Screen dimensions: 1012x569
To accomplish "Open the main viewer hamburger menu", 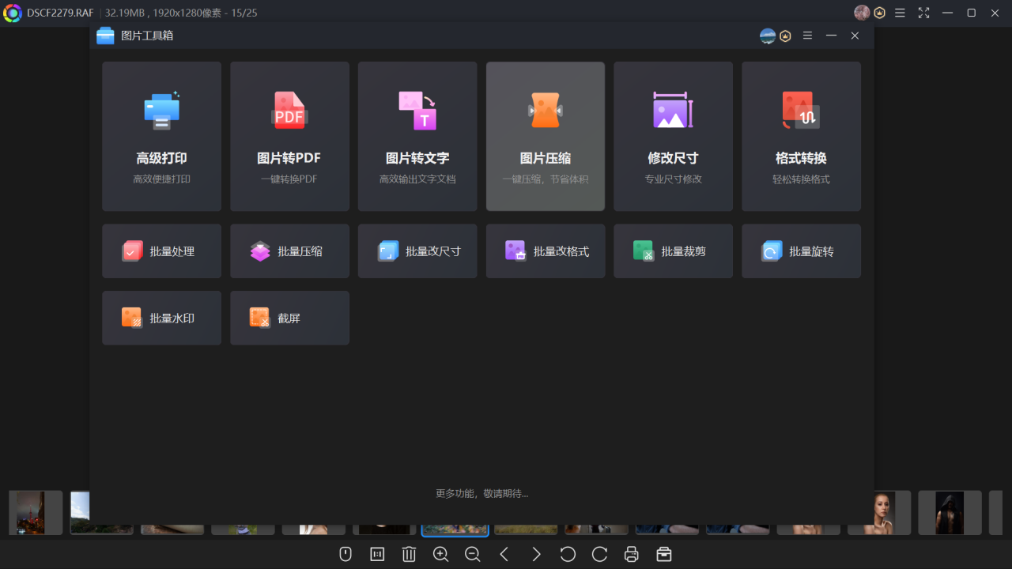I will pyautogui.click(x=900, y=13).
